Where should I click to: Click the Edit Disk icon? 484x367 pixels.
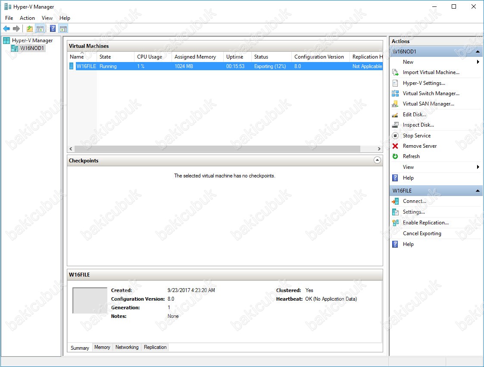pyautogui.click(x=395, y=115)
